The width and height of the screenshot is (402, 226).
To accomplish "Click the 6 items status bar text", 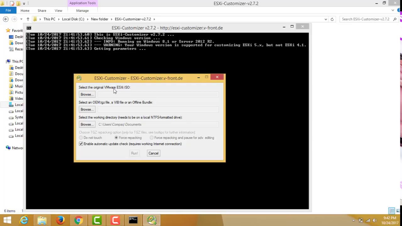I will [x=10, y=211].
